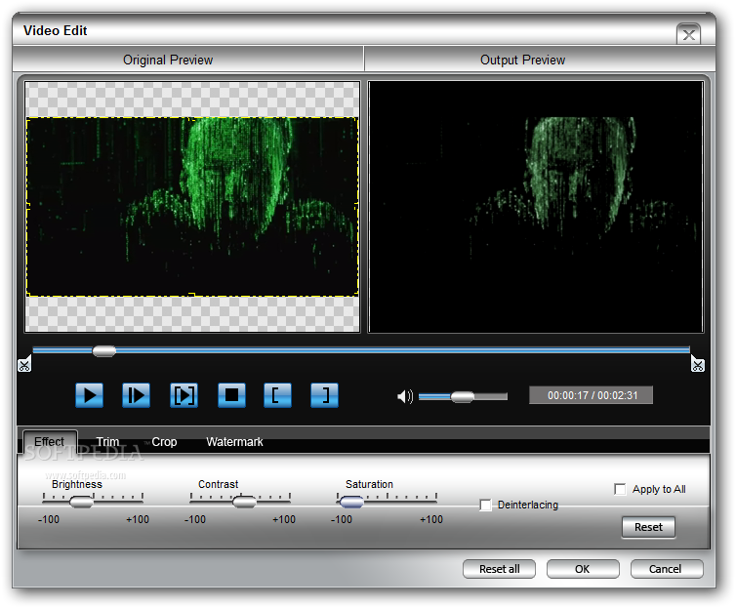Click the 00:00:17 / 00:02:31 time display
The width and height of the screenshot is (736, 608).
pos(591,395)
